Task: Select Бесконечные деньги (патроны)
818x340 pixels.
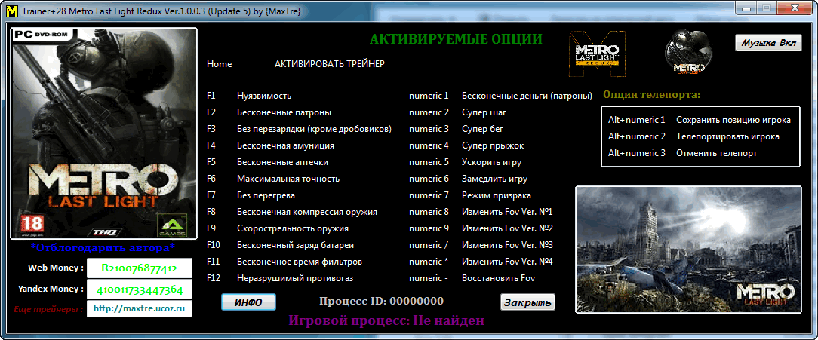Action: point(527,96)
